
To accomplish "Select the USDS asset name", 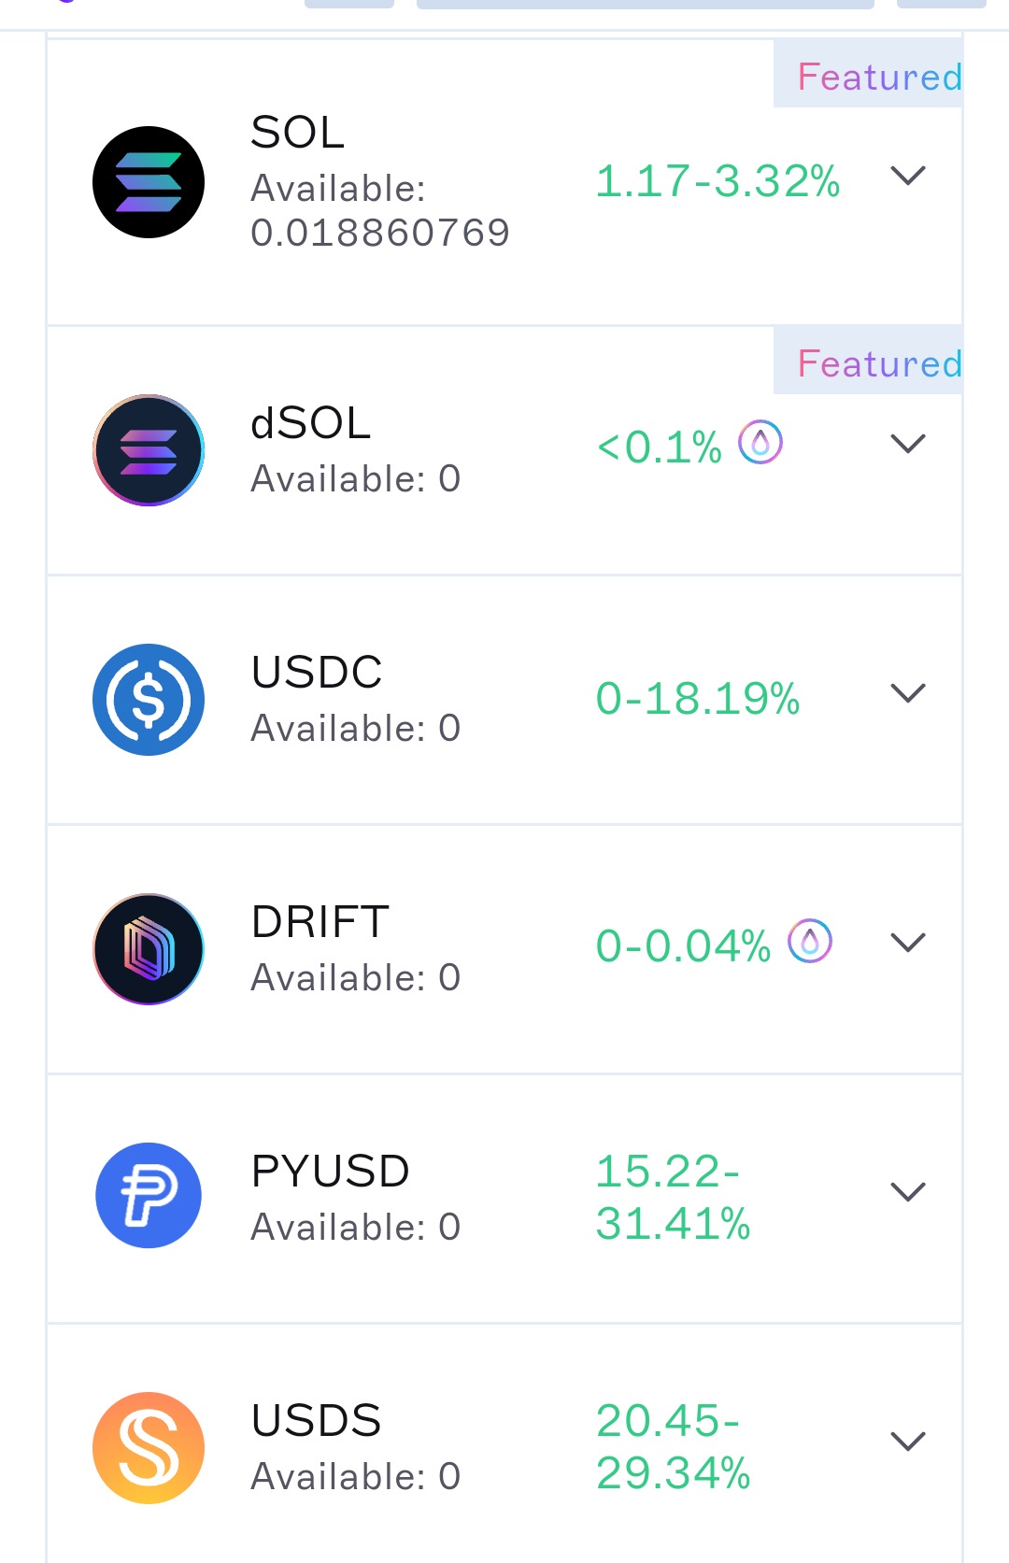I will click(317, 1421).
